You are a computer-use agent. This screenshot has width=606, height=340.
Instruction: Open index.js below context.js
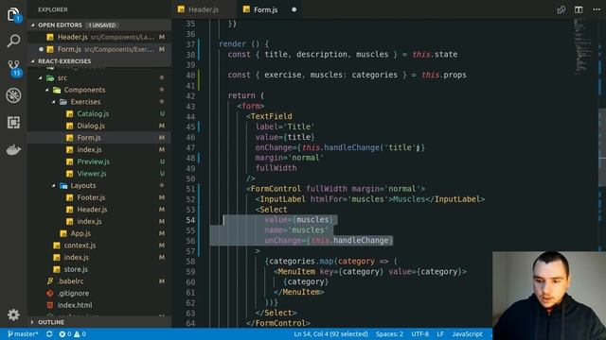76,257
